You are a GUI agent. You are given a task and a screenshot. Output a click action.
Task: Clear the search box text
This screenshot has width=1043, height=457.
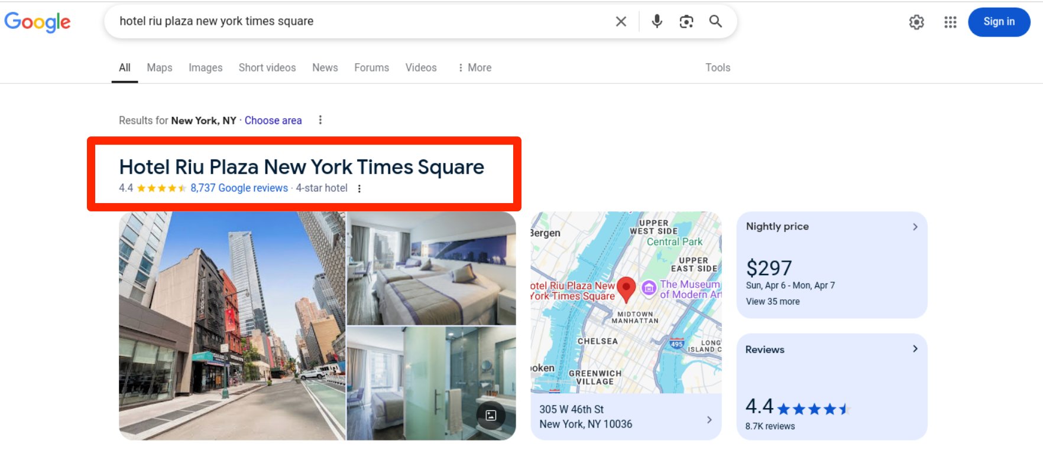pos(621,22)
